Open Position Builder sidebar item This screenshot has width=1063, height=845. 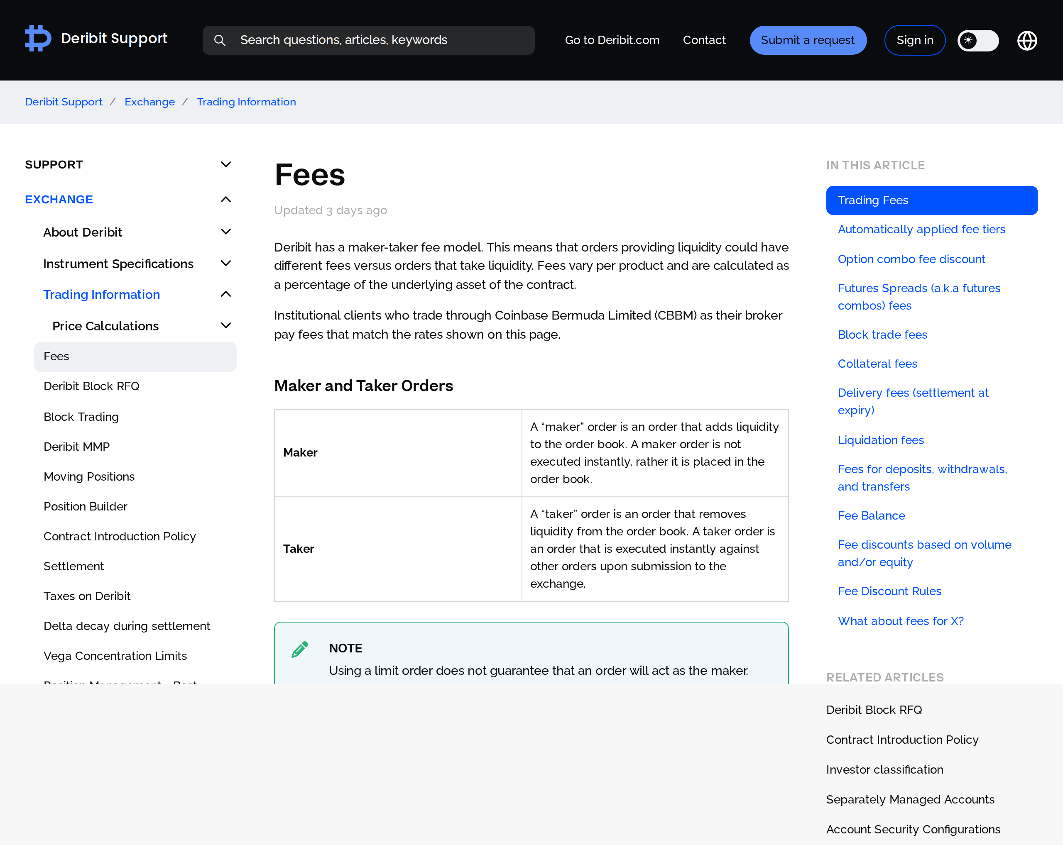click(x=85, y=506)
